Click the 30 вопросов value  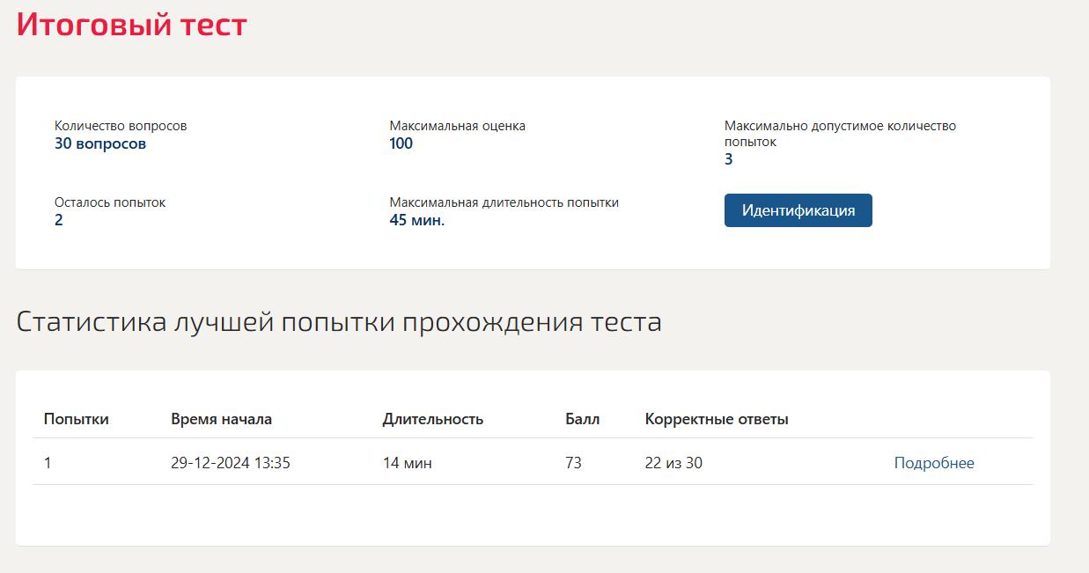coord(100,143)
